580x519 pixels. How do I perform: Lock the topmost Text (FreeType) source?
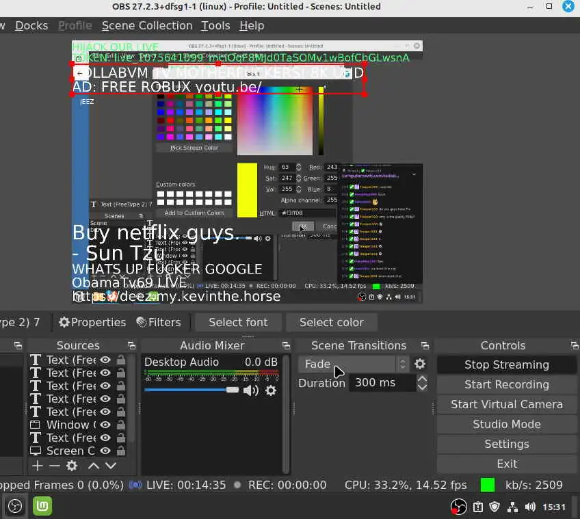click(121, 360)
